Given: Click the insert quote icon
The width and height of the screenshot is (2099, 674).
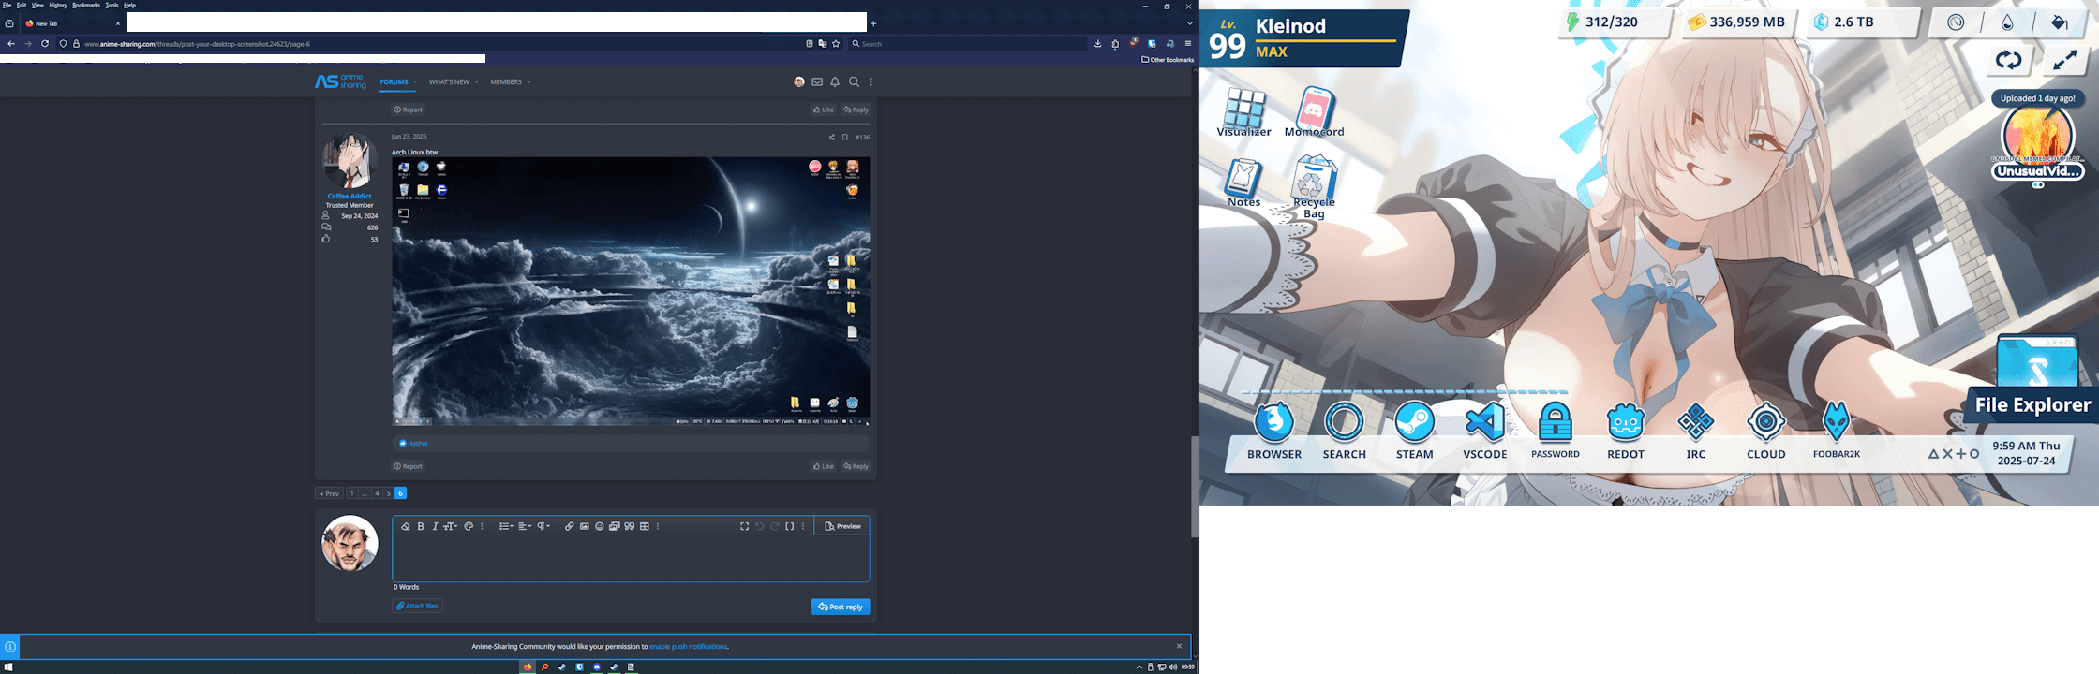Looking at the screenshot, I should tap(630, 526).
